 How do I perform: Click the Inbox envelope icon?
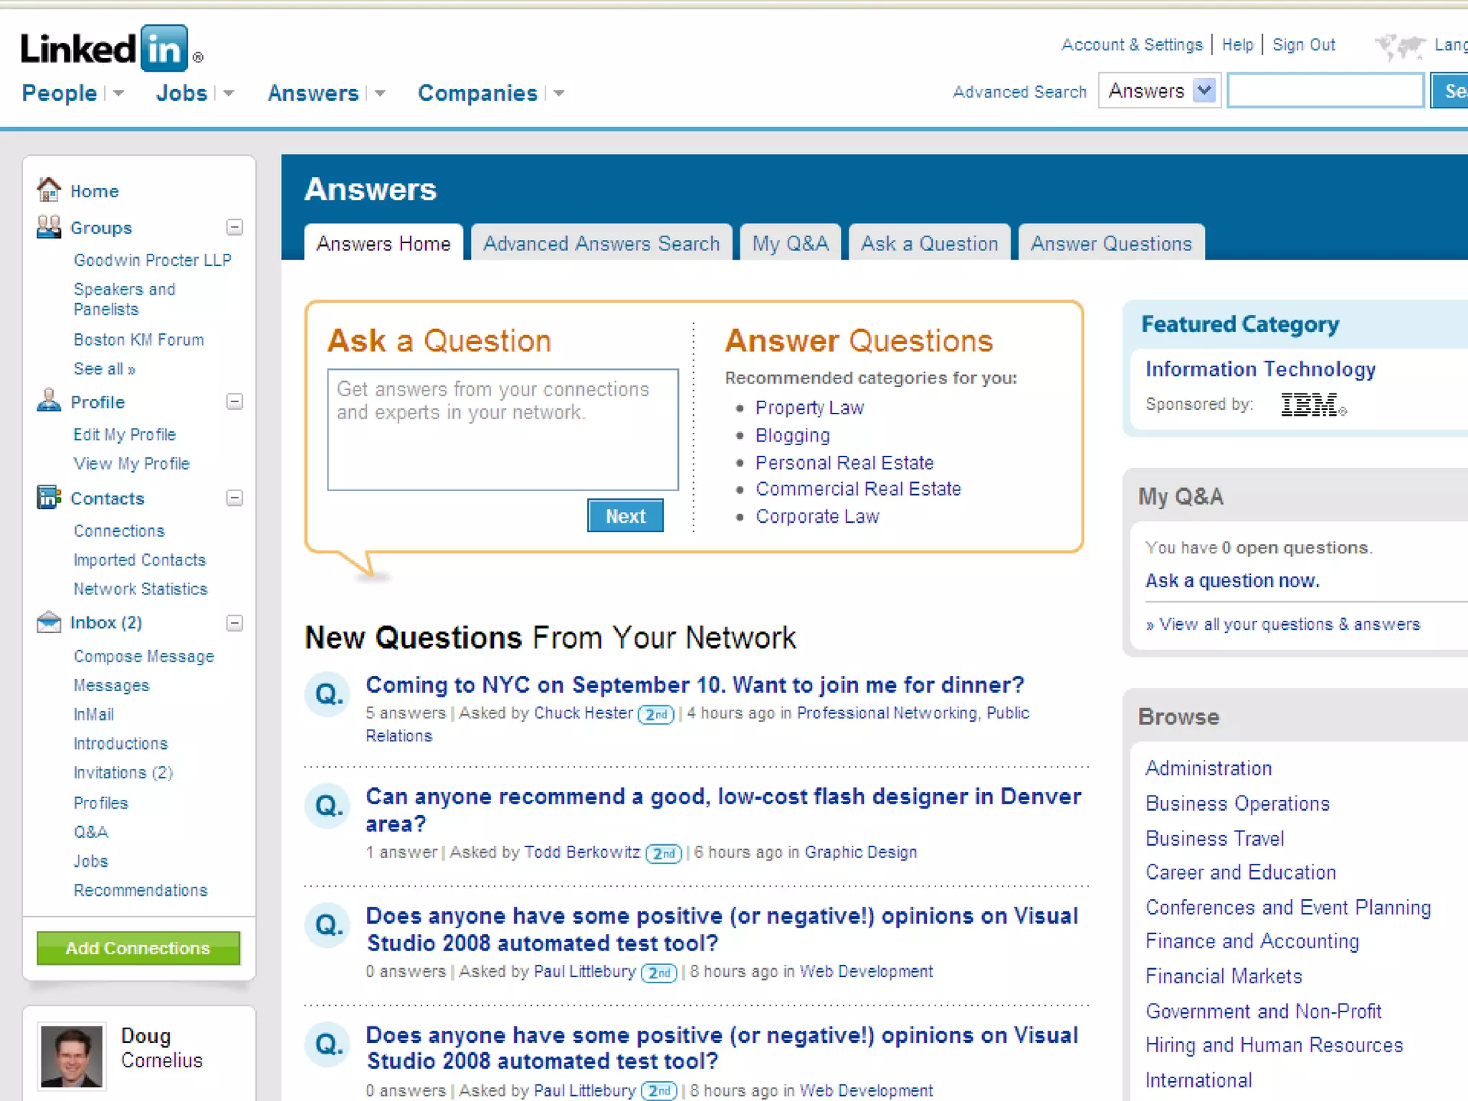tap(49, 622)
